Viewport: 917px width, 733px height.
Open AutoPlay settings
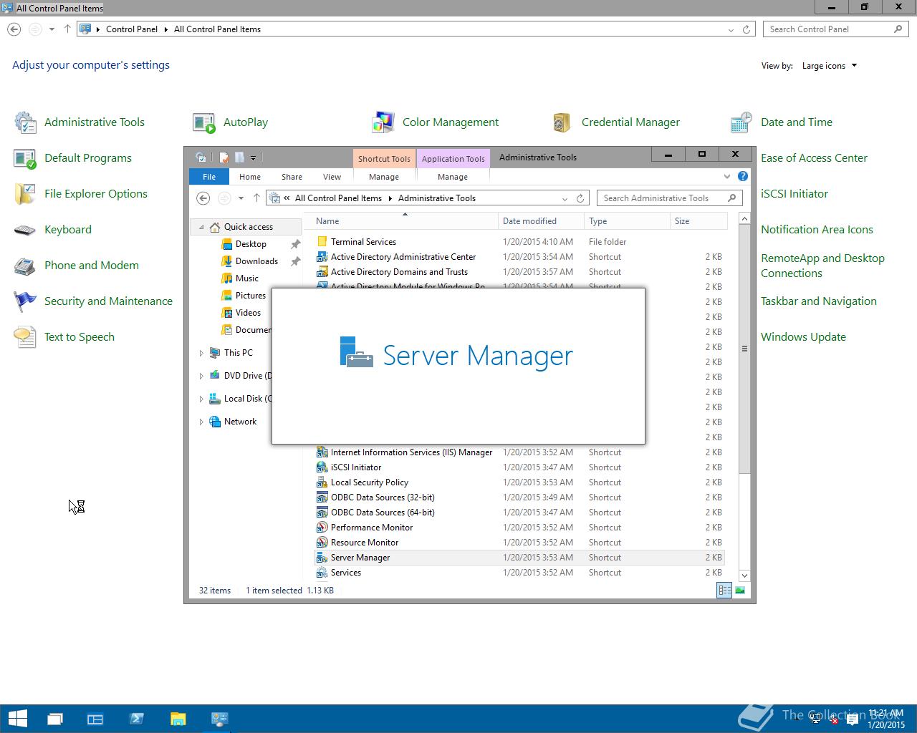tap(231, 122)
